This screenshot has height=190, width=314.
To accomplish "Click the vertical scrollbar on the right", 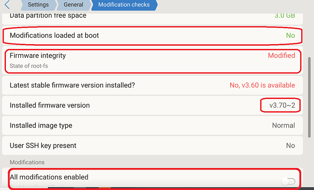I will (x=310, y=96).
